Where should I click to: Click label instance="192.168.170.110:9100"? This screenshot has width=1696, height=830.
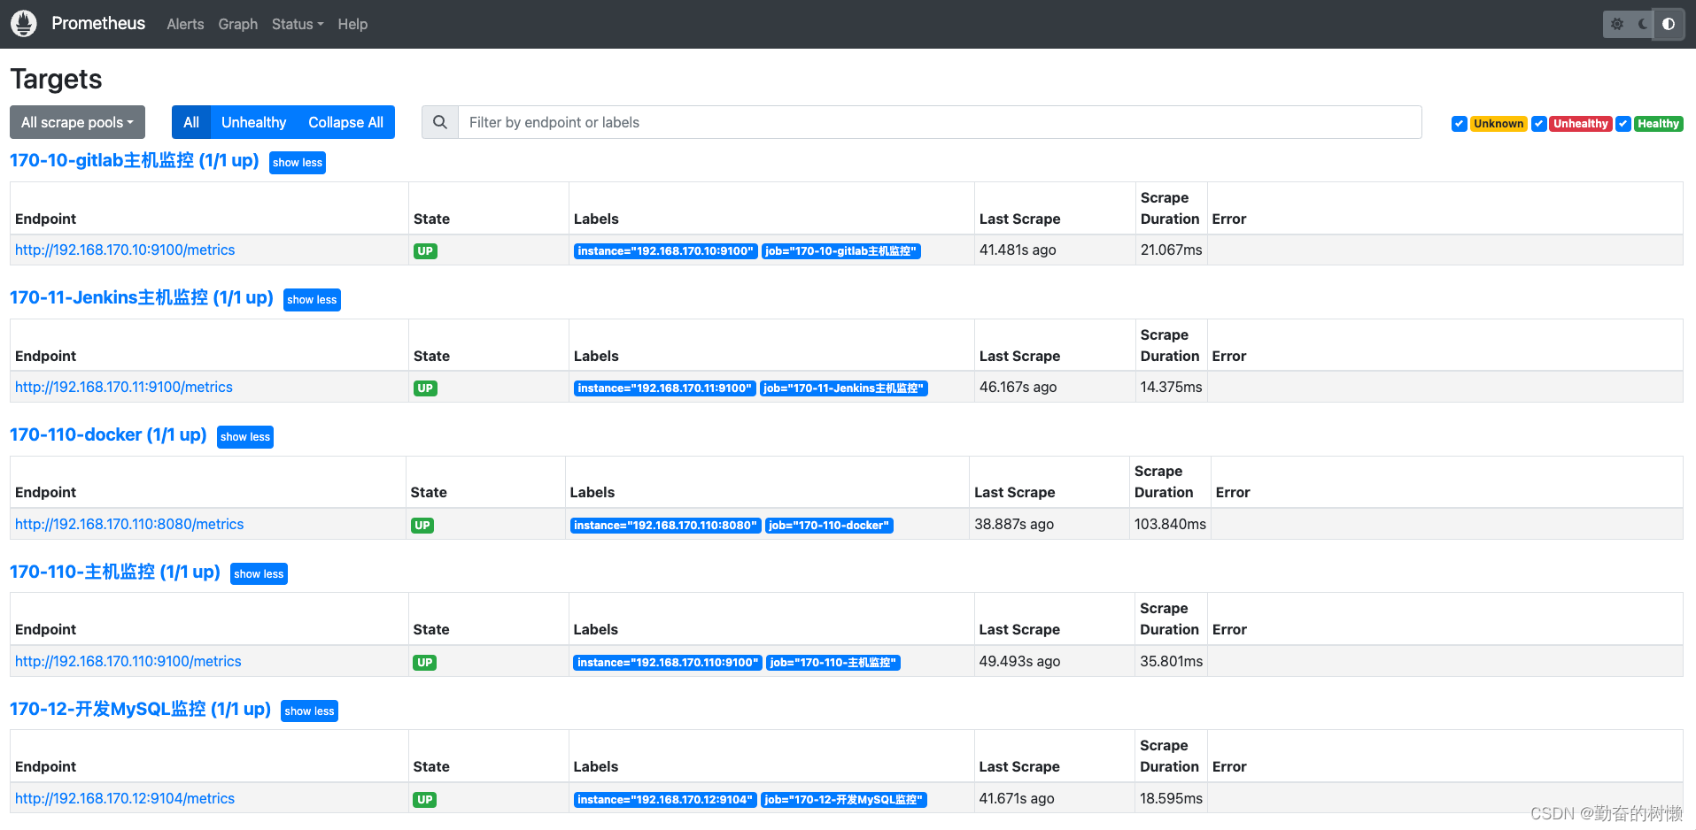668,663
